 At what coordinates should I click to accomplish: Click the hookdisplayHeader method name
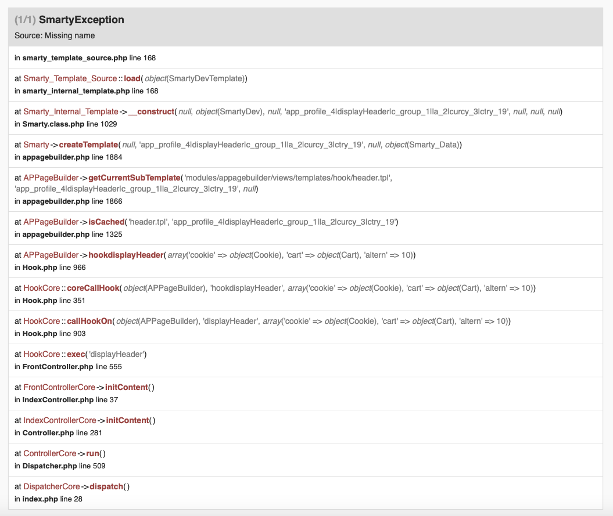pos(126,255)
